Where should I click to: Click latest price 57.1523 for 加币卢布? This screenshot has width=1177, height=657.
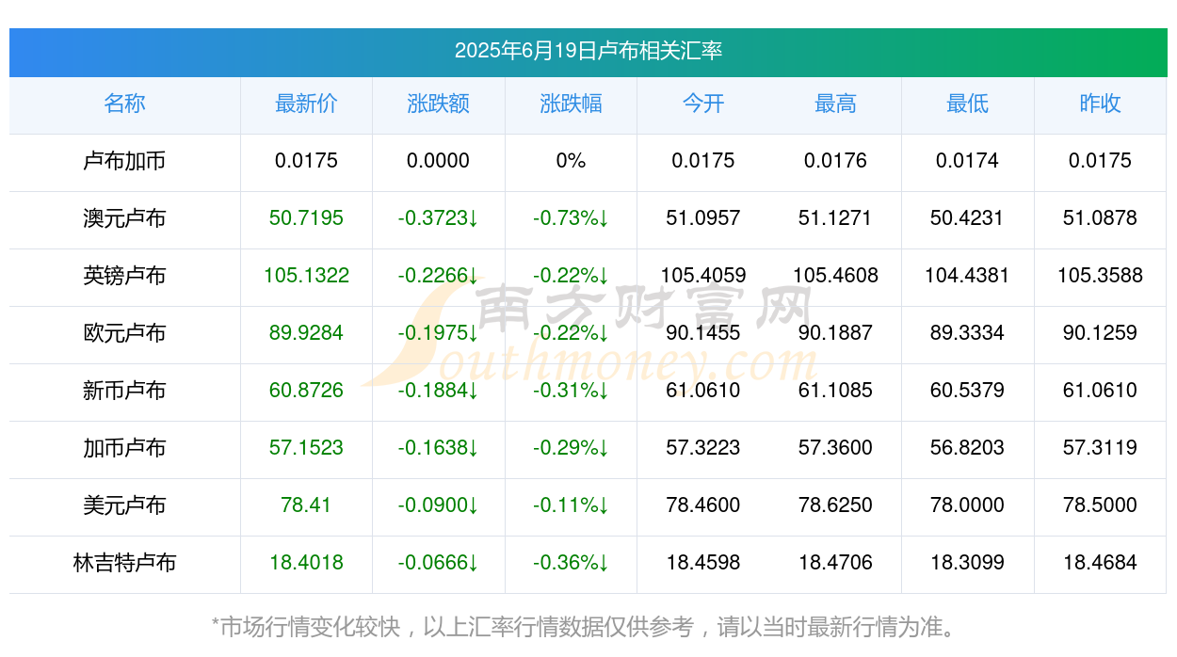(306, 448)
